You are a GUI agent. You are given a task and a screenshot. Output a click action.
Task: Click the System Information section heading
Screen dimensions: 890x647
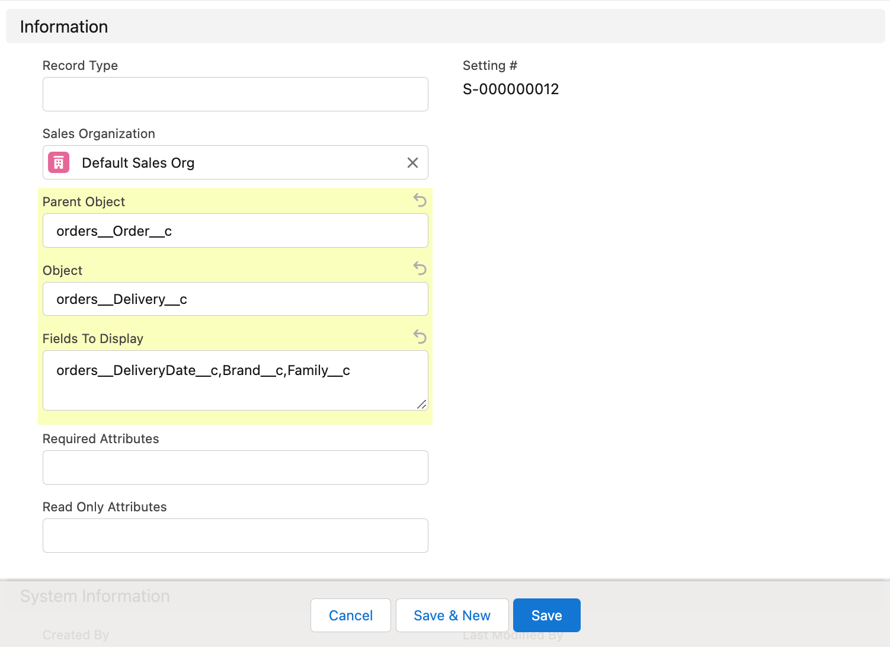coord(95,596)
